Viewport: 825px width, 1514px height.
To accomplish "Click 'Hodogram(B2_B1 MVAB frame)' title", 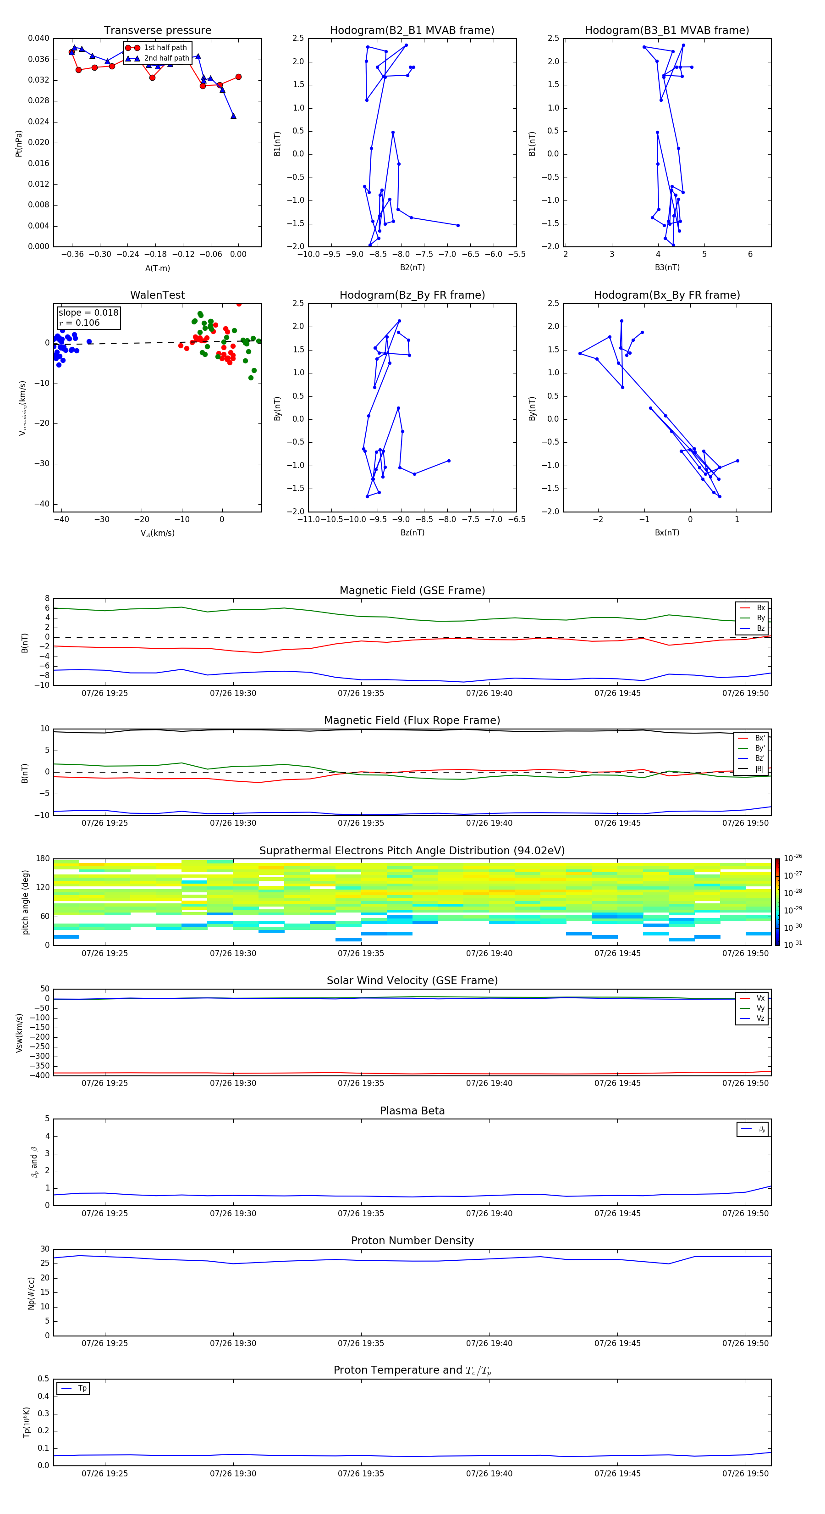I will (412, 31).
